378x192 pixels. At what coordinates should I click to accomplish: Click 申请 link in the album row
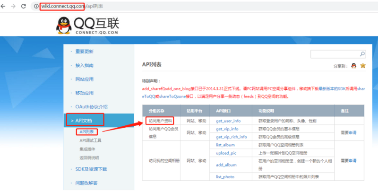coord(352,161)
